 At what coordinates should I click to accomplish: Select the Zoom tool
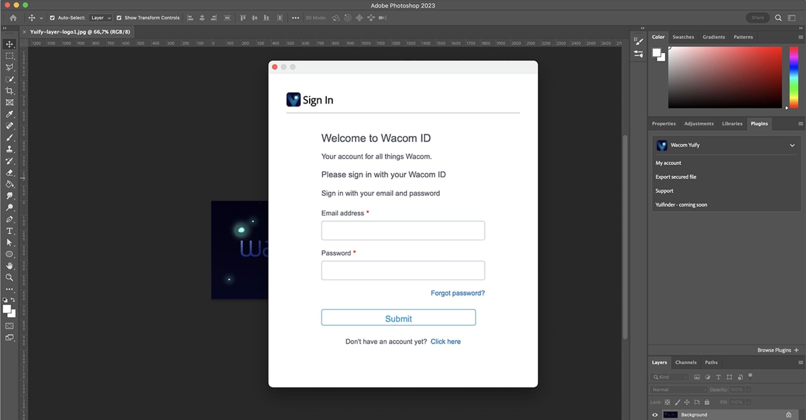pyautogui.click(x=9, y=278)
